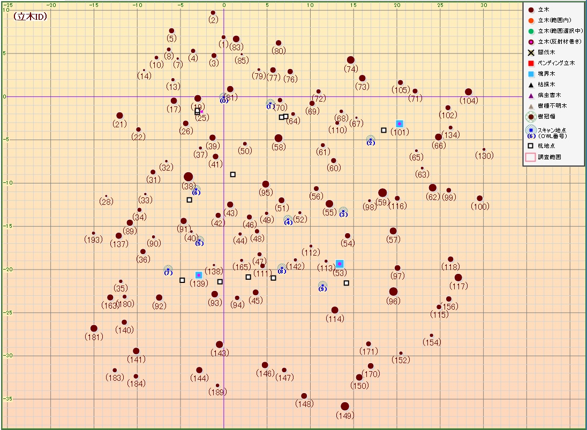
Task: Click tree marker 5
Action: pyautogui.click(x=171, y=30)
